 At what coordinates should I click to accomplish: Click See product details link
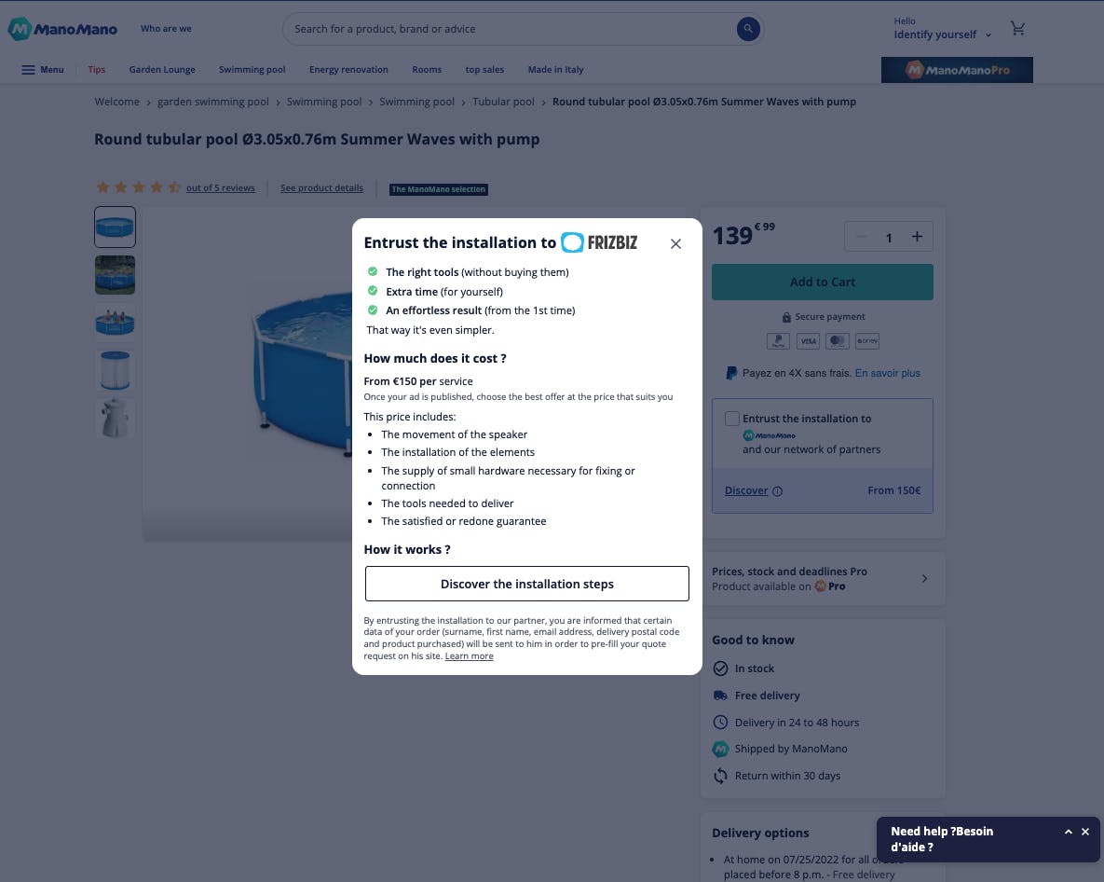(321, 188)
